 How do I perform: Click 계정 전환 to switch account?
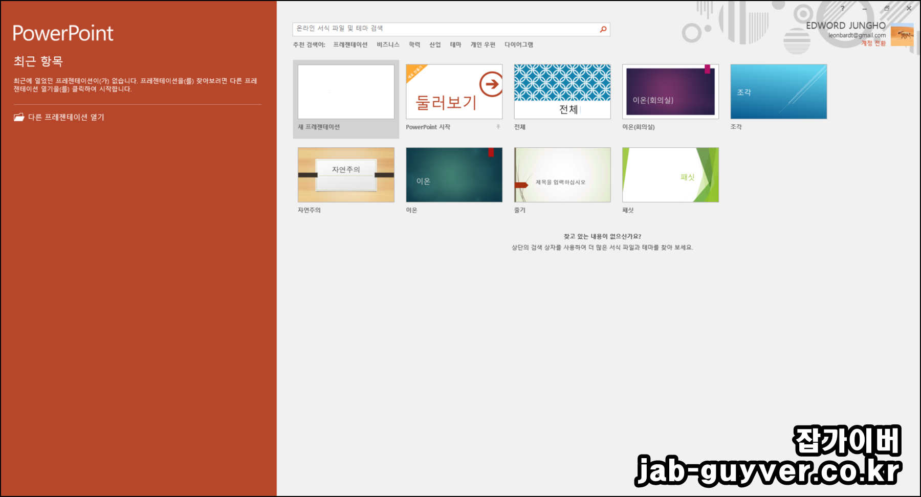(873, 43)
